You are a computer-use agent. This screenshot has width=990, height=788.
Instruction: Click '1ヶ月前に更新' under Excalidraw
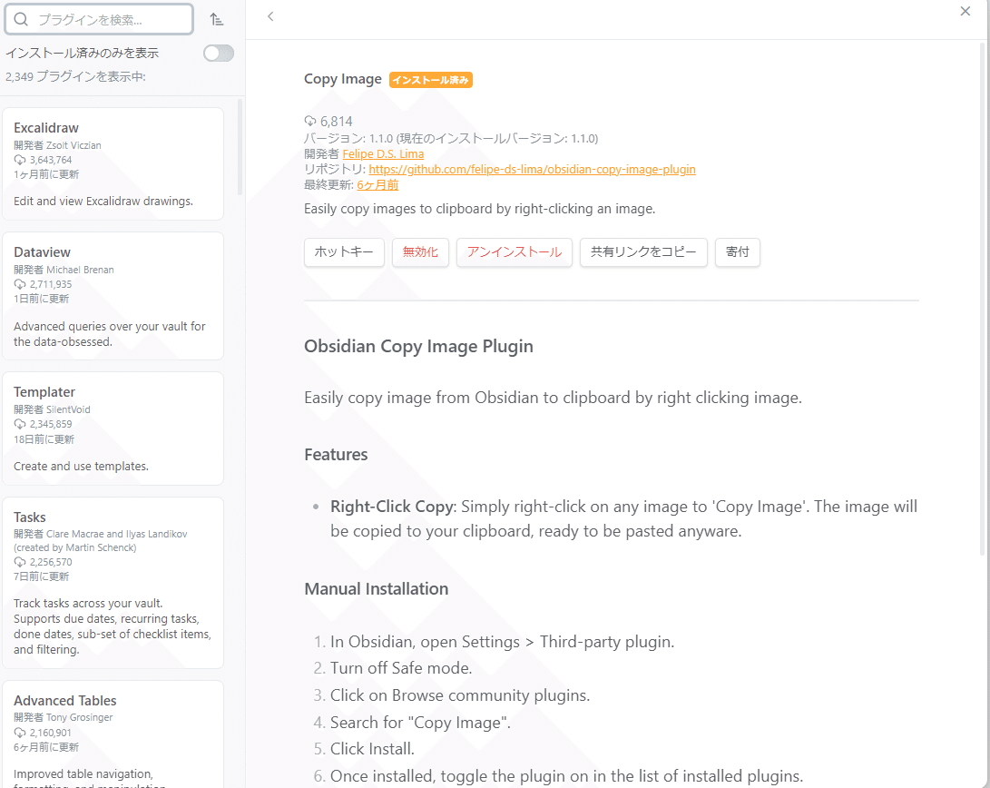[46, 174]
